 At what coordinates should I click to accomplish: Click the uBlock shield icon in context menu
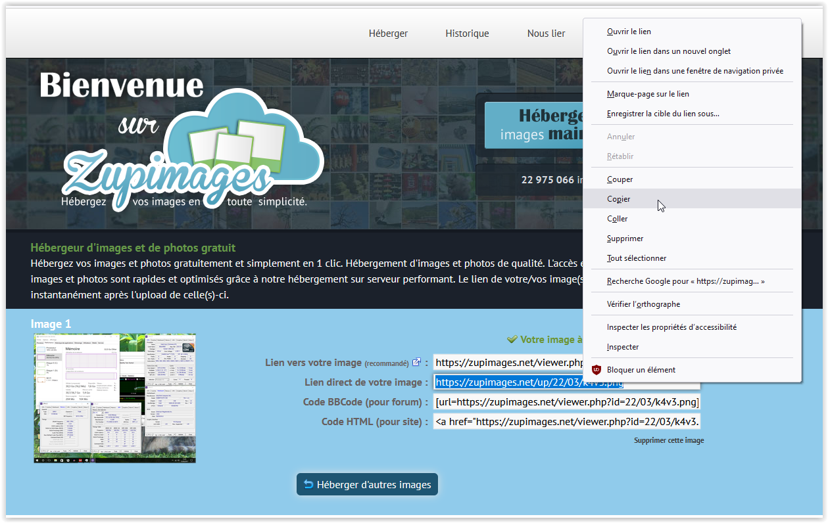597,370
